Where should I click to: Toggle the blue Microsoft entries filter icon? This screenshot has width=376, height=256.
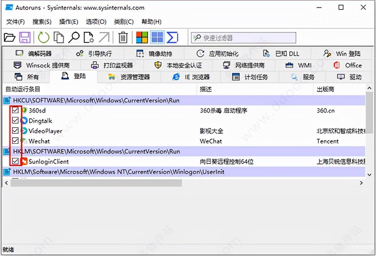[x=157, y=38]
